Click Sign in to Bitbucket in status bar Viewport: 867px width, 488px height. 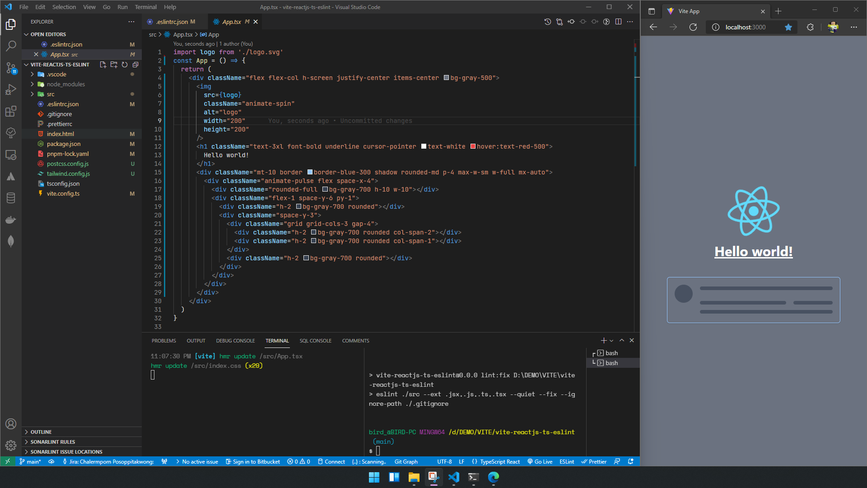(253, 461)
